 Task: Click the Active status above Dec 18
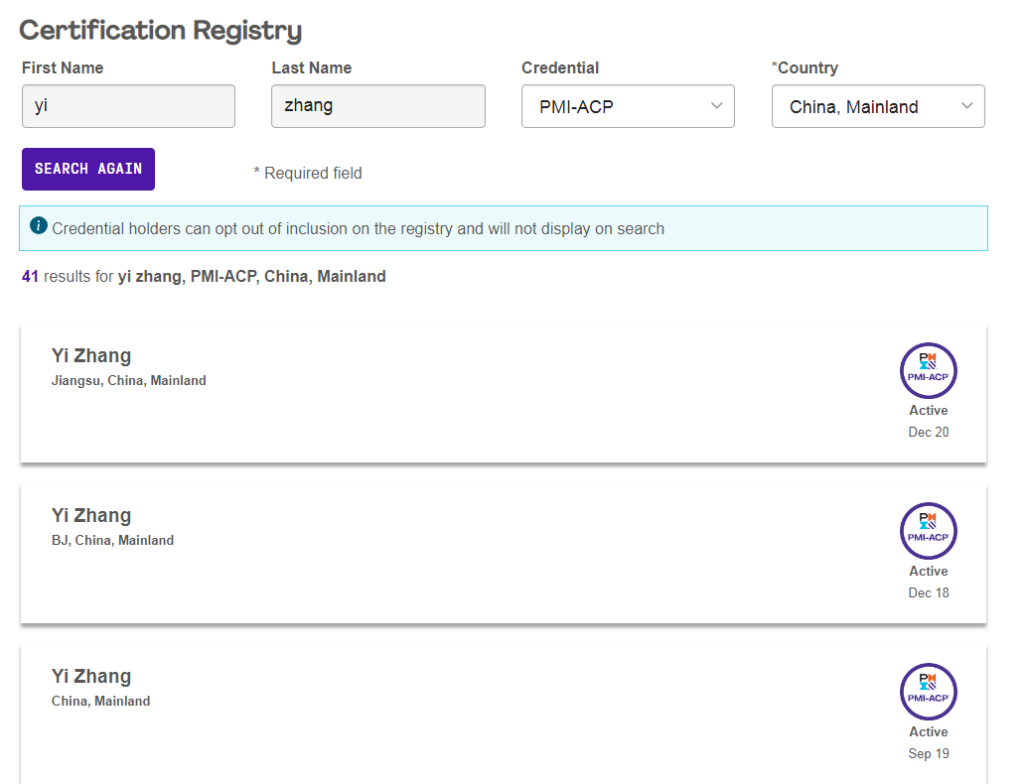point(928,571)
